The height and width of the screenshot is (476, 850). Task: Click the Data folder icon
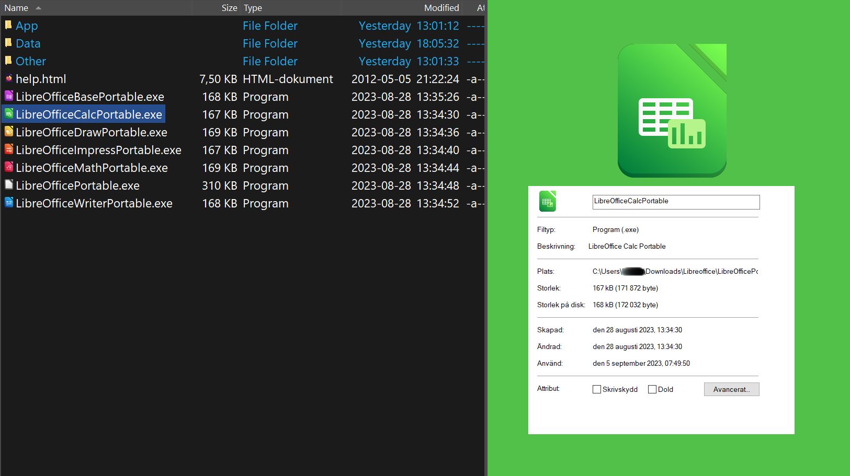point(8,42)
